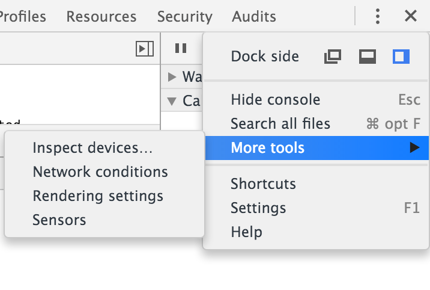Expand the Watch section triangle

pyautogui.click(x=172, y=76)
